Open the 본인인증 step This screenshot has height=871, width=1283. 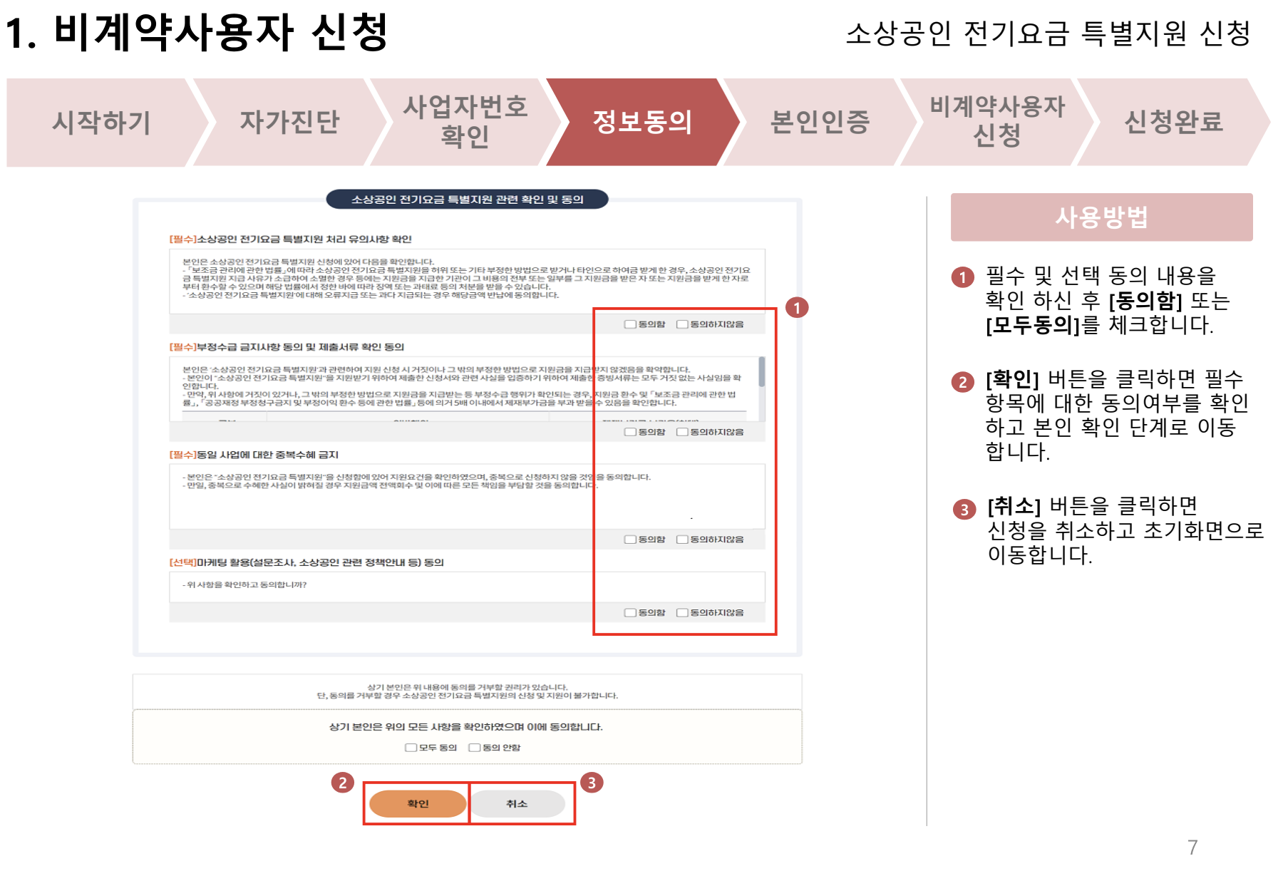click(x=820, y=123)
